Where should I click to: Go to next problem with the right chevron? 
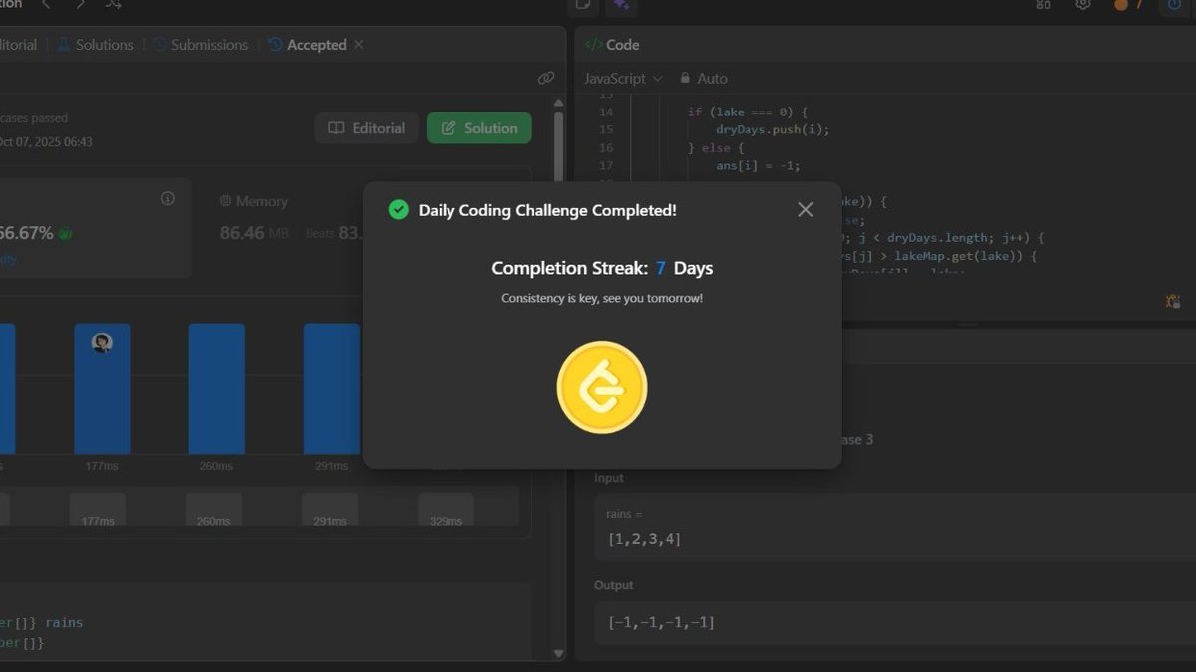80,5
